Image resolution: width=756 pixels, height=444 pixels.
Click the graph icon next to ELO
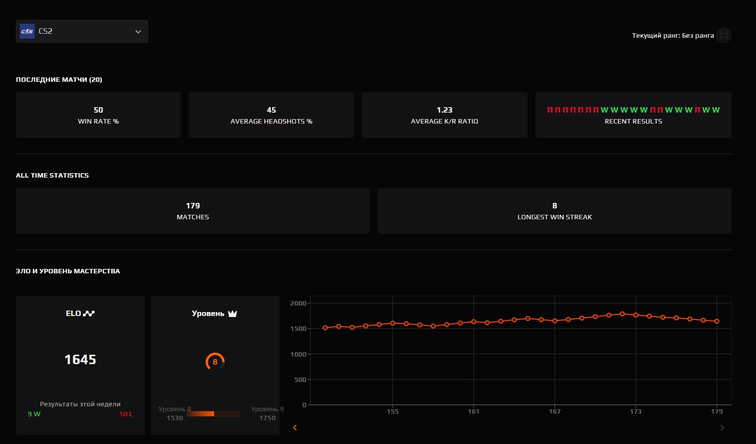click(89, 314)
